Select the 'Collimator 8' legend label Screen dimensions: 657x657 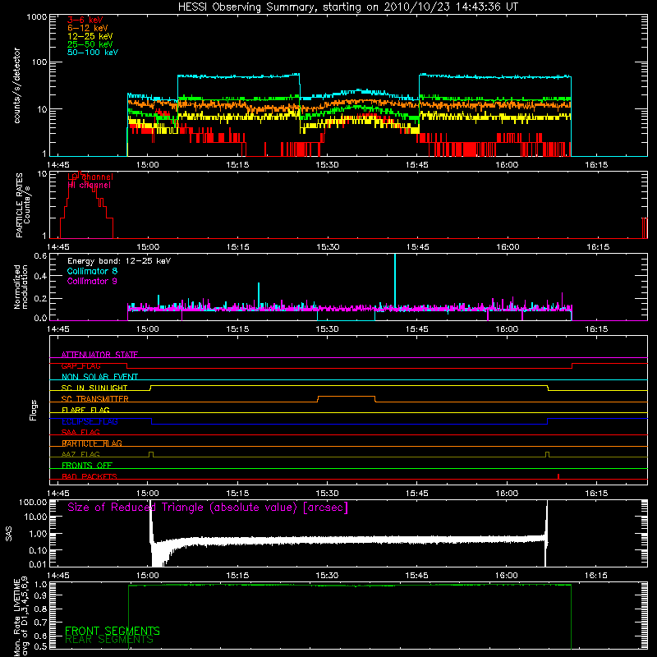(92, 271)
